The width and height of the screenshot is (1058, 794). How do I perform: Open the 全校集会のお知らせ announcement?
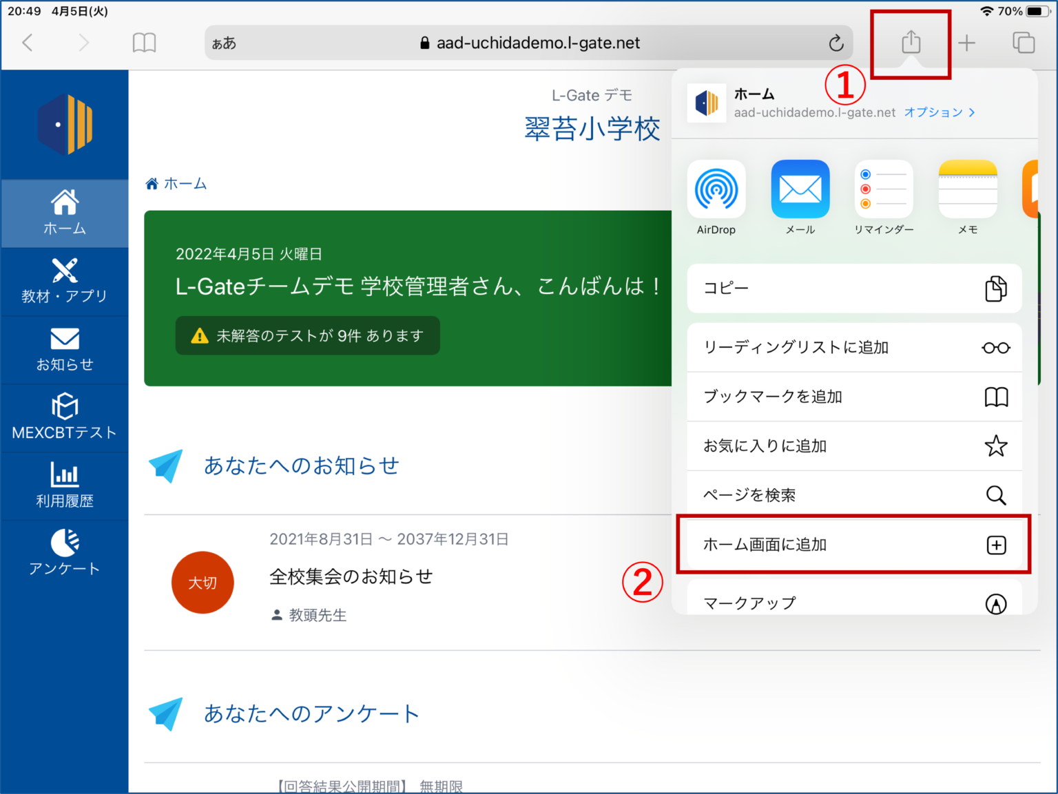pyautogui.click(x=351, y=576)
